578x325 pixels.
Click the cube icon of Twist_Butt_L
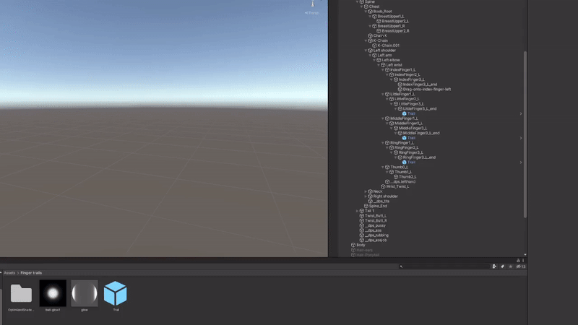(362, 215)
